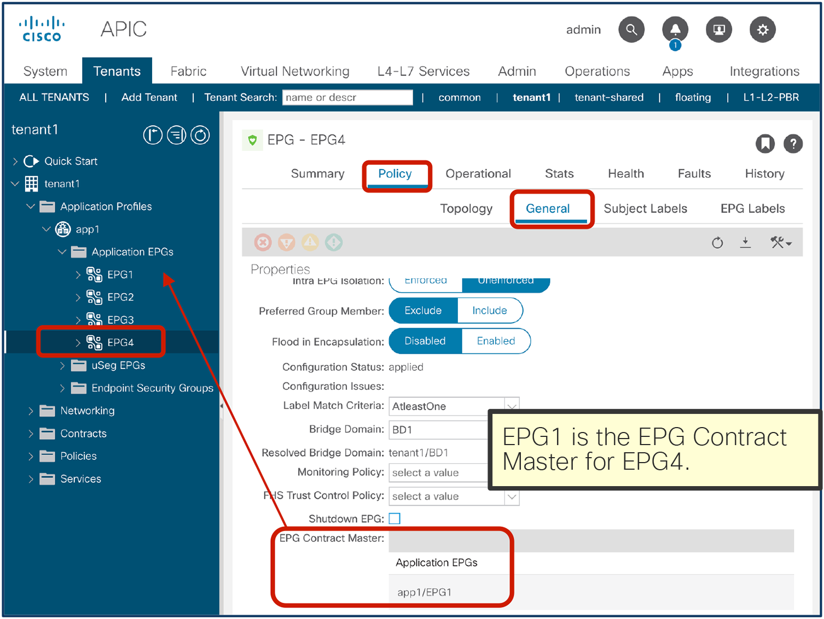Click the list-view circle icon beside tenant1
This screenshot has width=824, height=619.
click(176, 135)
